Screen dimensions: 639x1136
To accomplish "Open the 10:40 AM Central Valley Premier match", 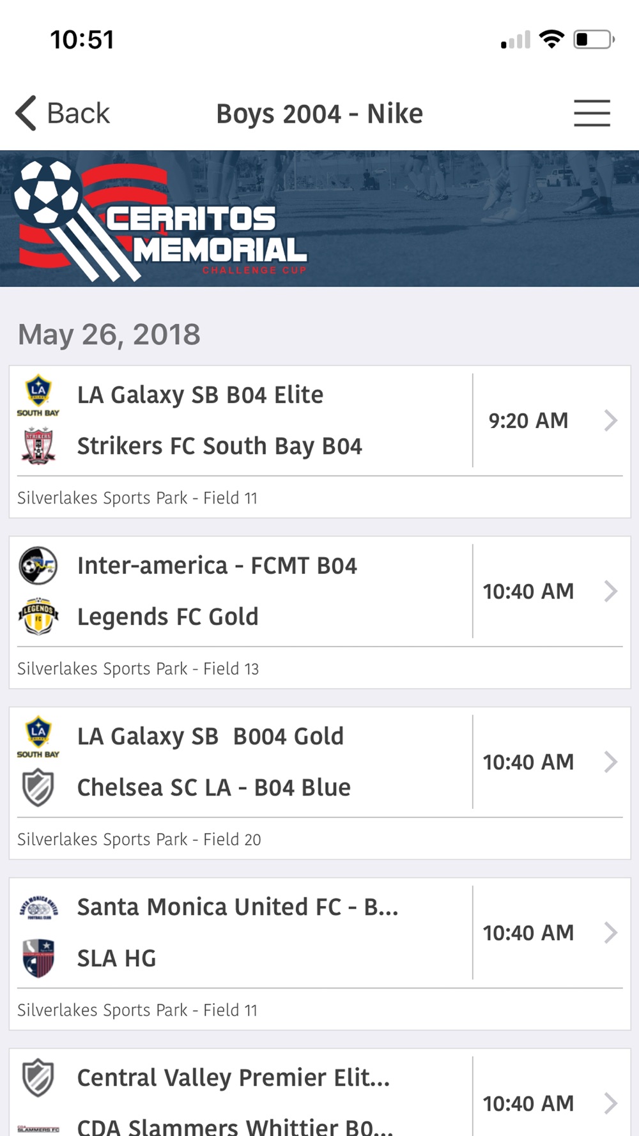I will click(319, 1093).
